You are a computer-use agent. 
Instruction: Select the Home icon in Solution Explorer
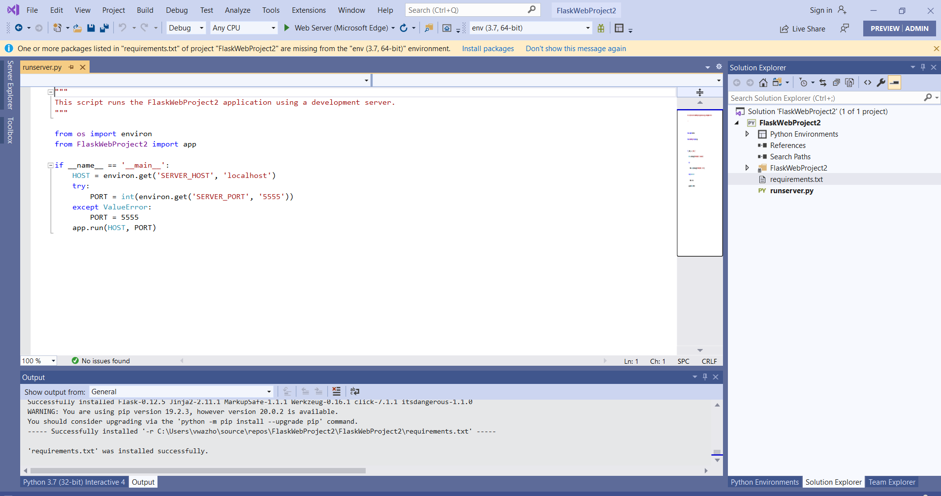tap(764, 82)
